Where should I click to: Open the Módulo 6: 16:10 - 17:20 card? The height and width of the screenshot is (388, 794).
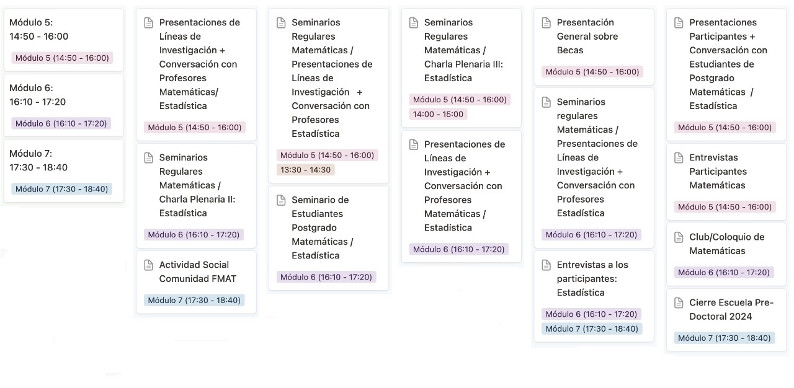point(63,105)
